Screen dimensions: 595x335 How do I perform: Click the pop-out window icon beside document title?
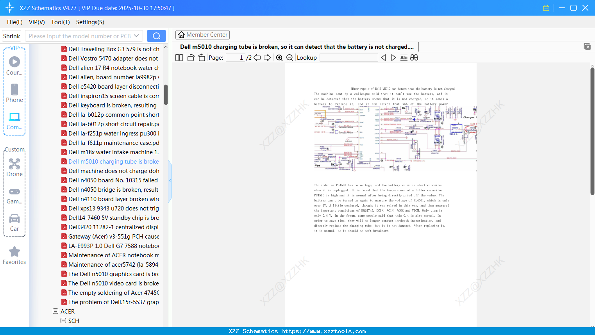point(587,46)
